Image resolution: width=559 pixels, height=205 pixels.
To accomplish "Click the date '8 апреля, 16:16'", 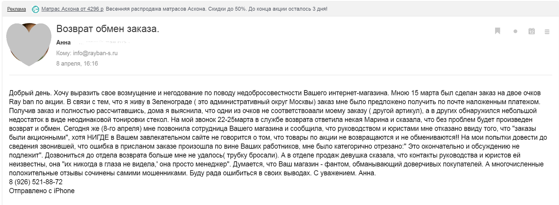I will [x=77, y=64].
